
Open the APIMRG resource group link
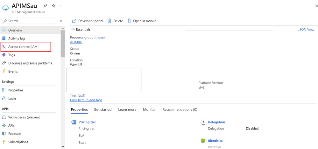tap(76, 42)
